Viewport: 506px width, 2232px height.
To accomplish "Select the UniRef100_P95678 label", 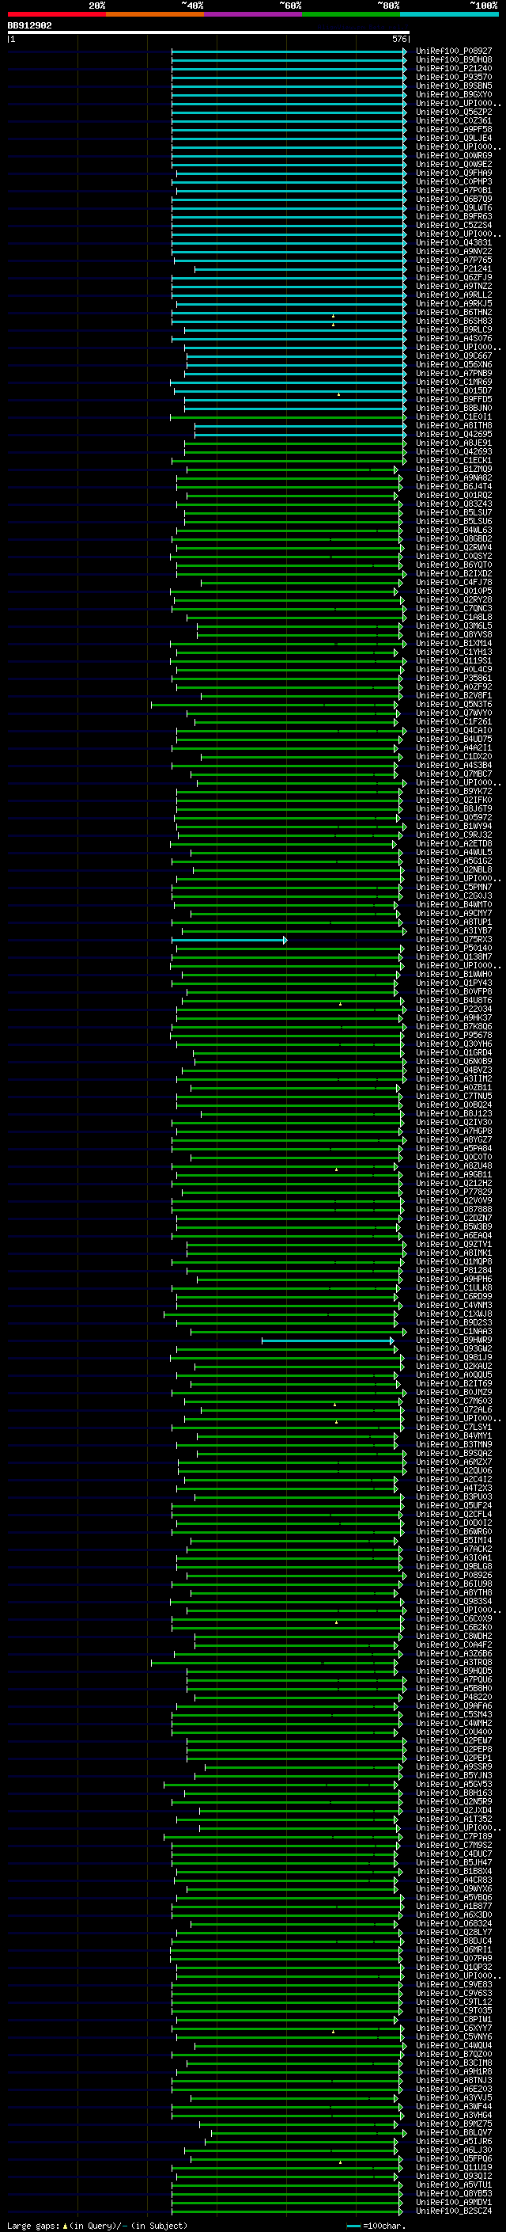I will click(x=453, y=1036).
